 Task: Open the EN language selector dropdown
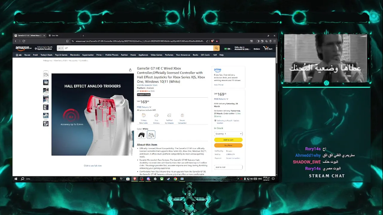(228, 49)
